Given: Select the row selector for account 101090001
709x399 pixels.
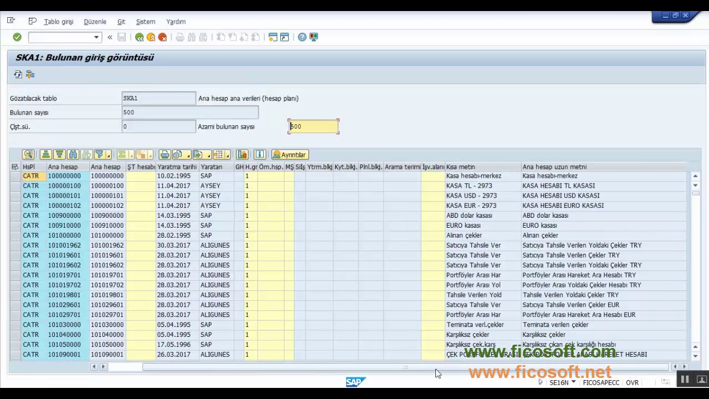Looking at the screenshot, I should [15, 355].
